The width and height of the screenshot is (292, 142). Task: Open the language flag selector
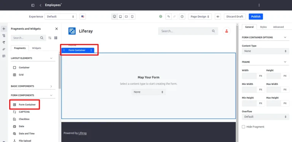[x=83, y=17]
